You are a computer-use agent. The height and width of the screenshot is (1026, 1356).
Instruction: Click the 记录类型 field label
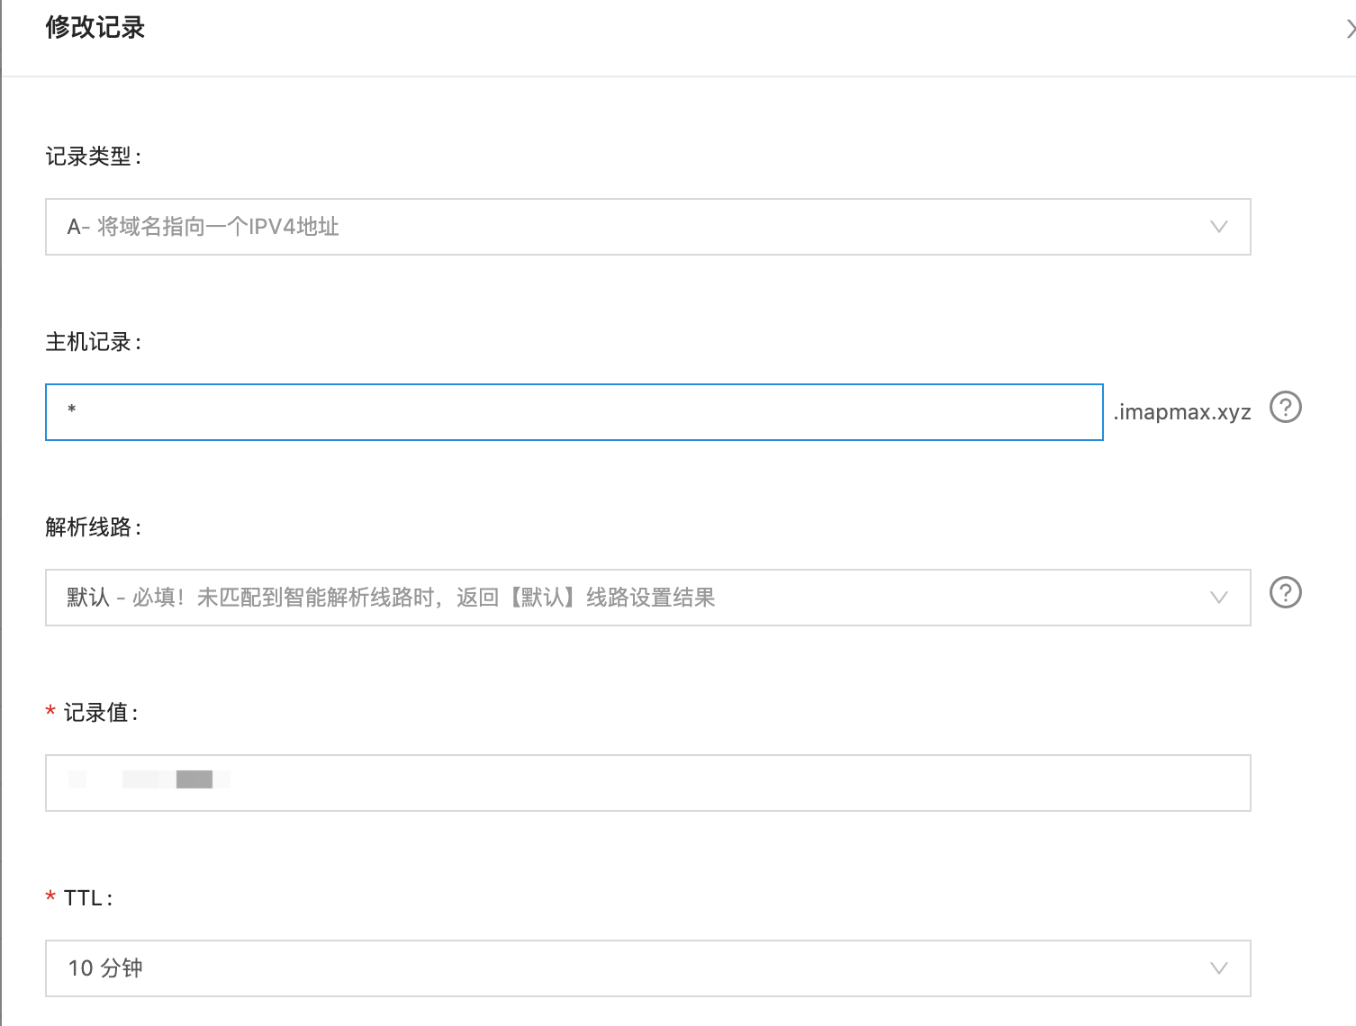(93, 157)
